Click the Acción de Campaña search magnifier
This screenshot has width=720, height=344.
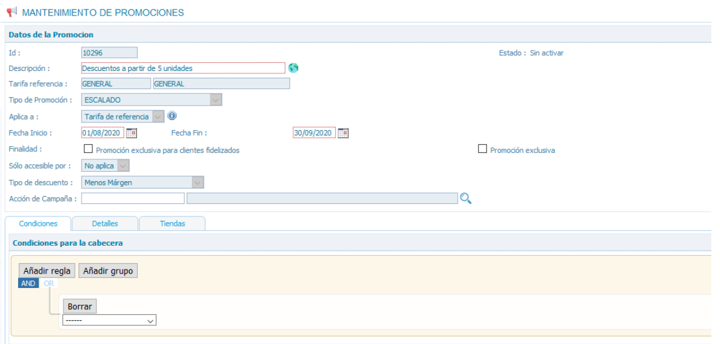[x=466, y=198]
